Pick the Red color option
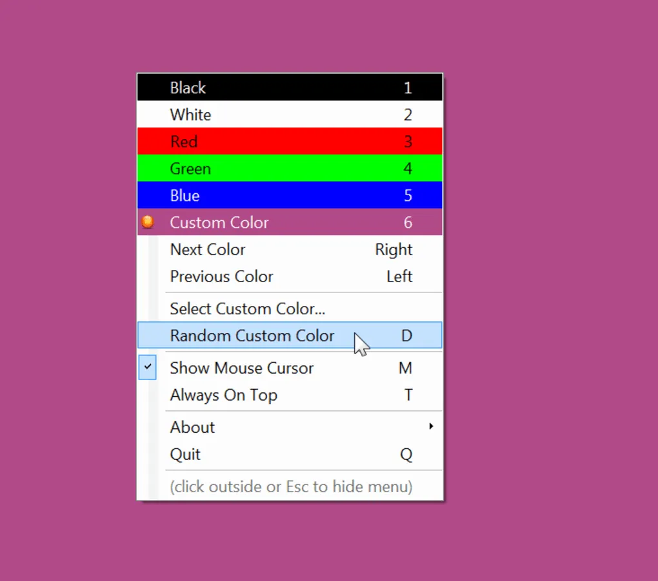 (290, 141)
